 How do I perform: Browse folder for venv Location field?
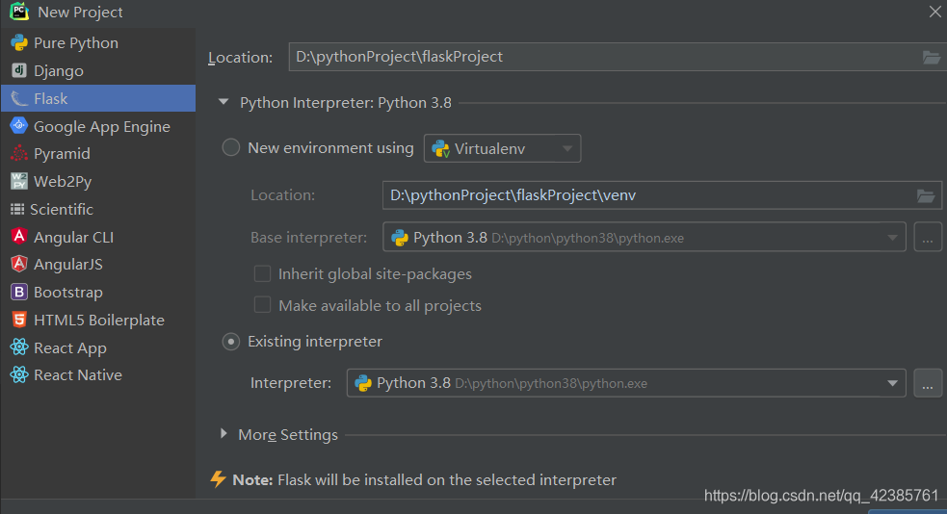coord(926,195)
